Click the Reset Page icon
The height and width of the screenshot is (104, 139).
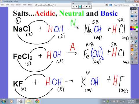(136, 58)
